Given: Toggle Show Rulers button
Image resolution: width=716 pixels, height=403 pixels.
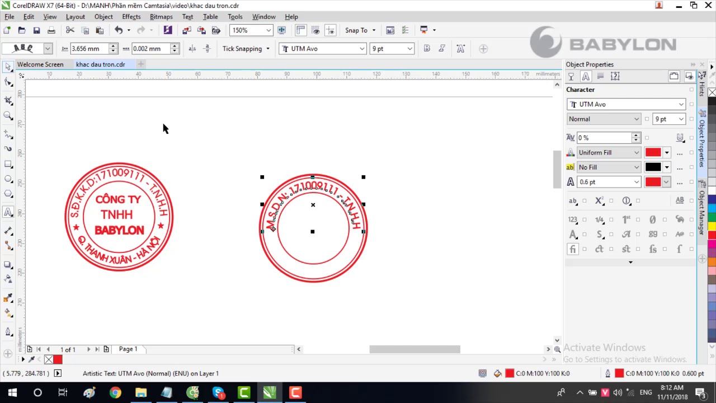Looking at the screenshot, I should [301, 30].
